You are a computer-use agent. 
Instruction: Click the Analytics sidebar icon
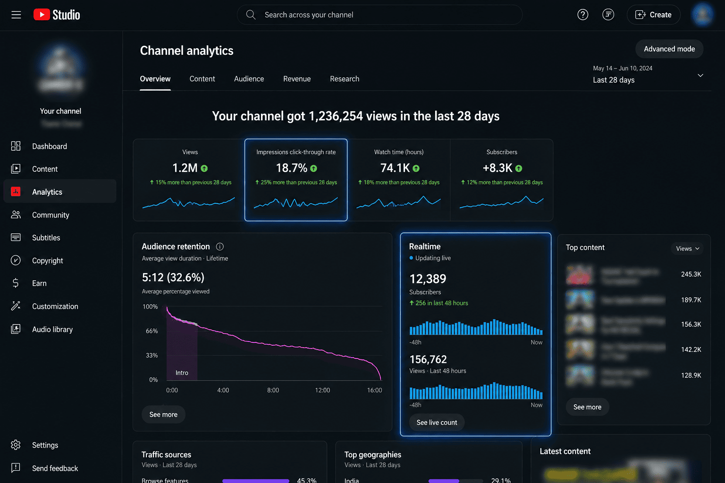click(16, 192)
